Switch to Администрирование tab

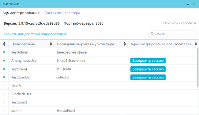pos(21,13)
